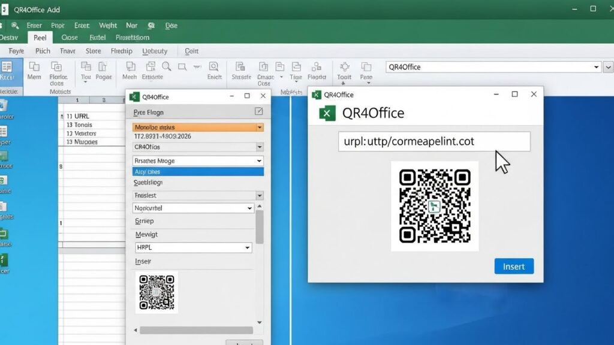Open the Pirosetstiom ribbon tab
The height and width of the screenshot is (345, 614).
[x=132, y=37]
